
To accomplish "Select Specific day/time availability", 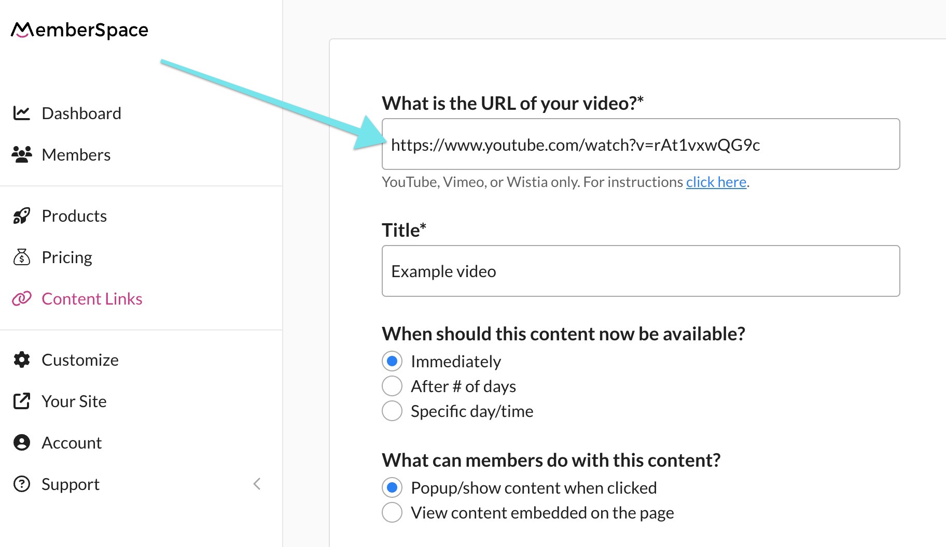I will tap(392, 411).
